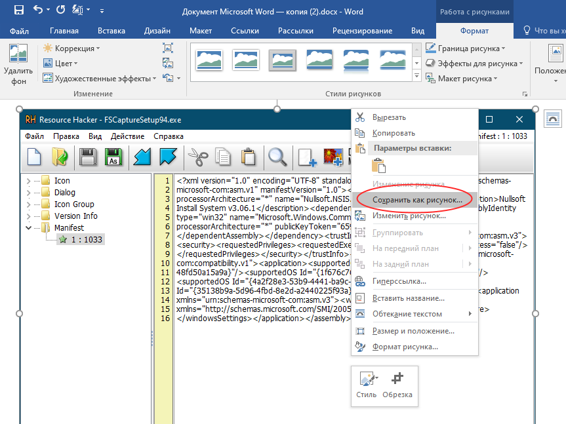This screenshot has width=566, height=424.
Task: Click the Обрезка crop button in mini toolbar
Action: [397, 385]
